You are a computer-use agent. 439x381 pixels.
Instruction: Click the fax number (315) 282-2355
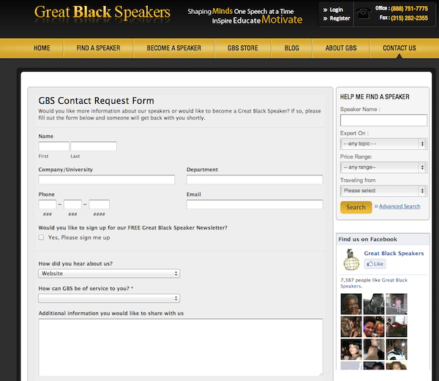pyautogui.click(x=409, y=18)
